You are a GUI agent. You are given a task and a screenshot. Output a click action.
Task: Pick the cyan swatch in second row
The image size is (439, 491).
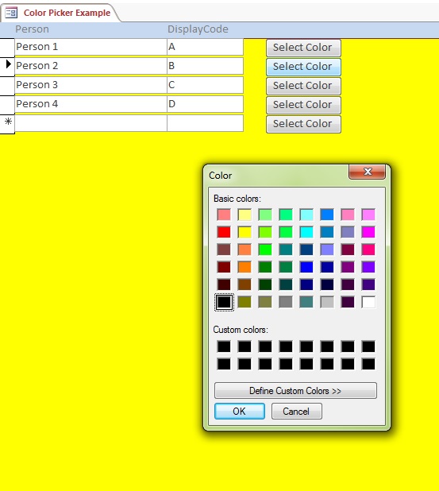tap(306, 232)
